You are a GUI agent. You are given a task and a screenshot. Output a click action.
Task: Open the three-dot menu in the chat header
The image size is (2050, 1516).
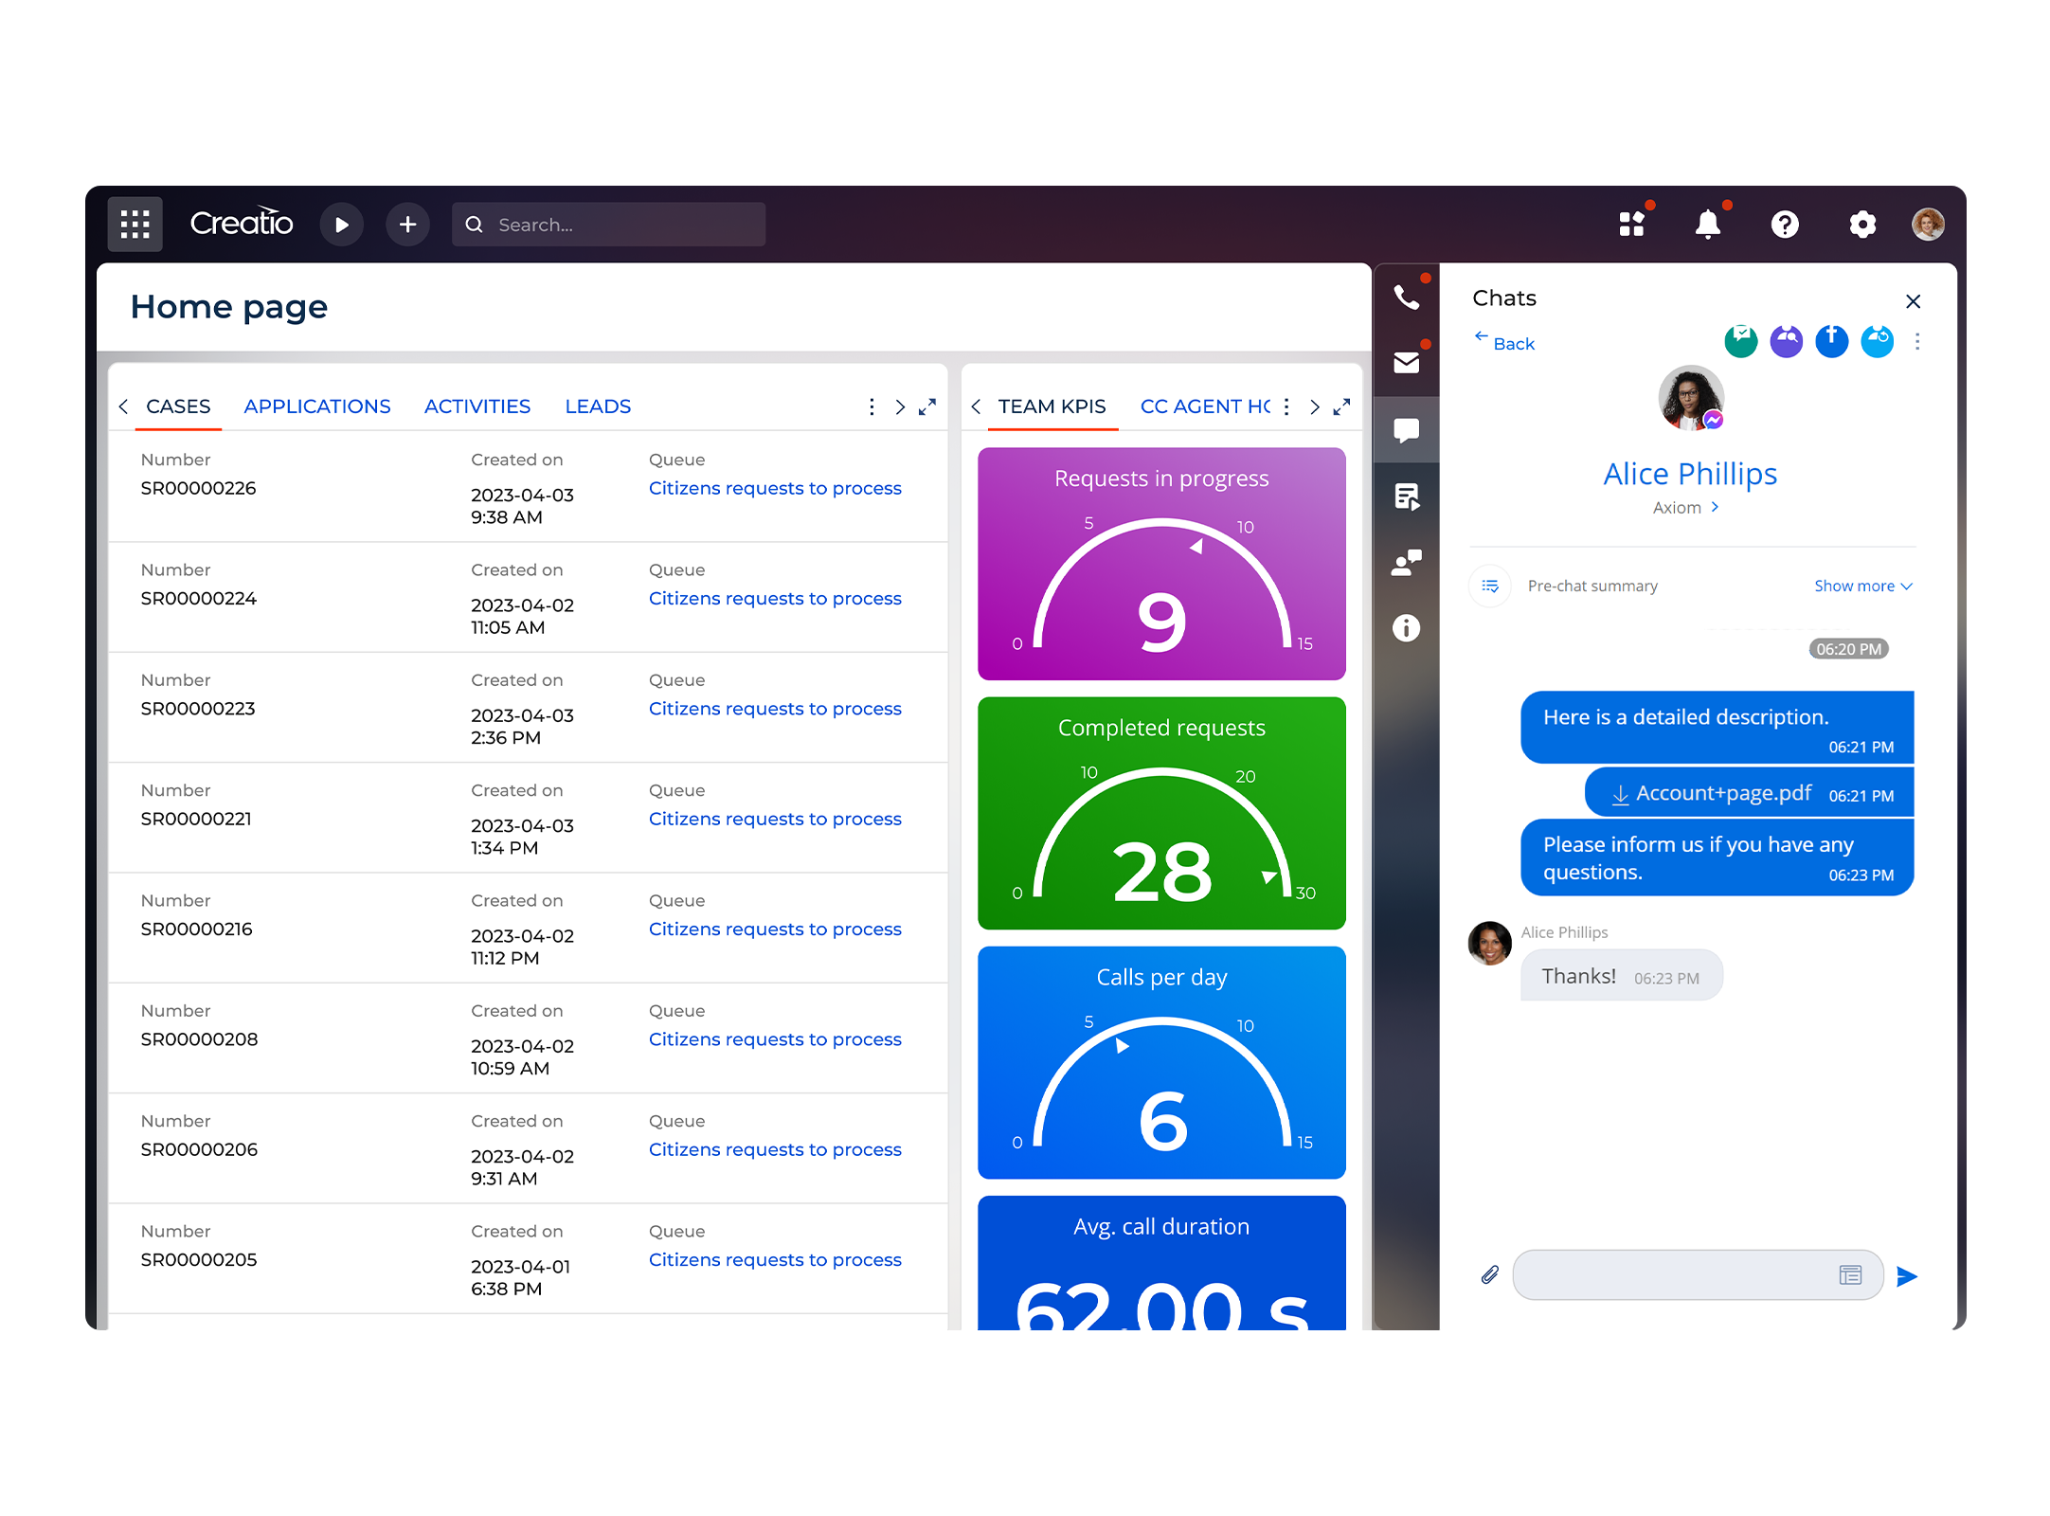tap(1917, 342)
